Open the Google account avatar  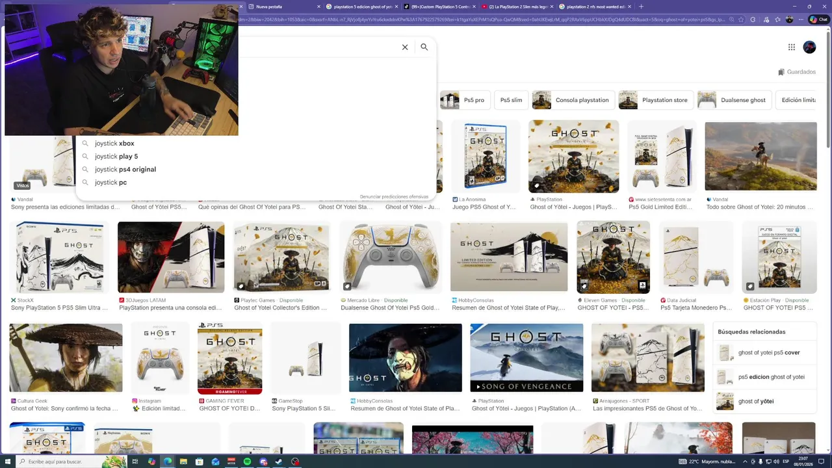809,47
